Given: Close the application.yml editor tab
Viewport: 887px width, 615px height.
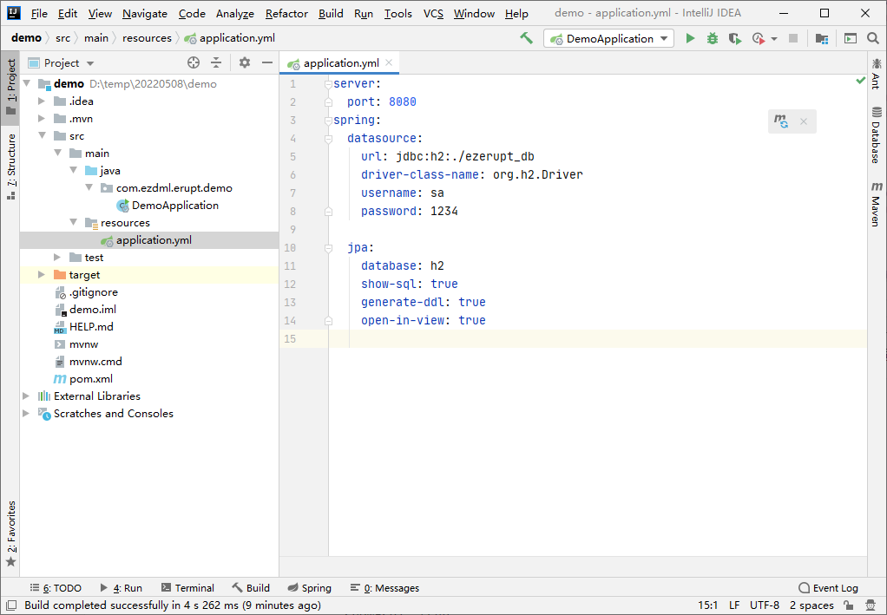Looking at the screenshot, I should tap(389, 62).
